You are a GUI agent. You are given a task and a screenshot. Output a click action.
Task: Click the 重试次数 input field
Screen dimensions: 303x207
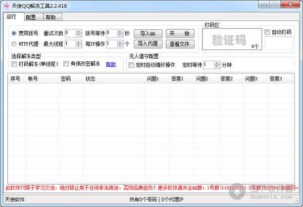coord(70,33)
